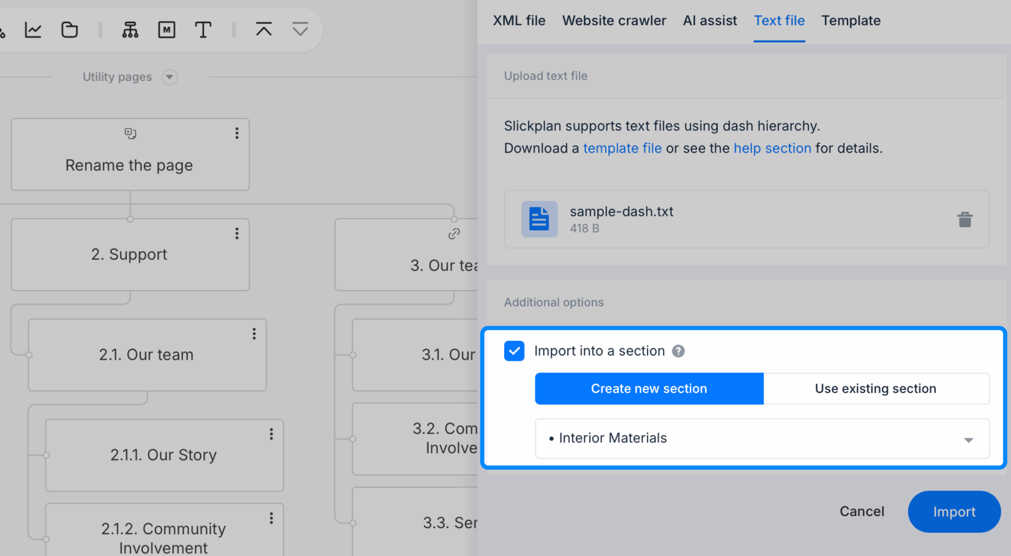Click the sample-dash.txt document icon
The height and width of the screenshot is (556, 1011).
tap(539, 219)
